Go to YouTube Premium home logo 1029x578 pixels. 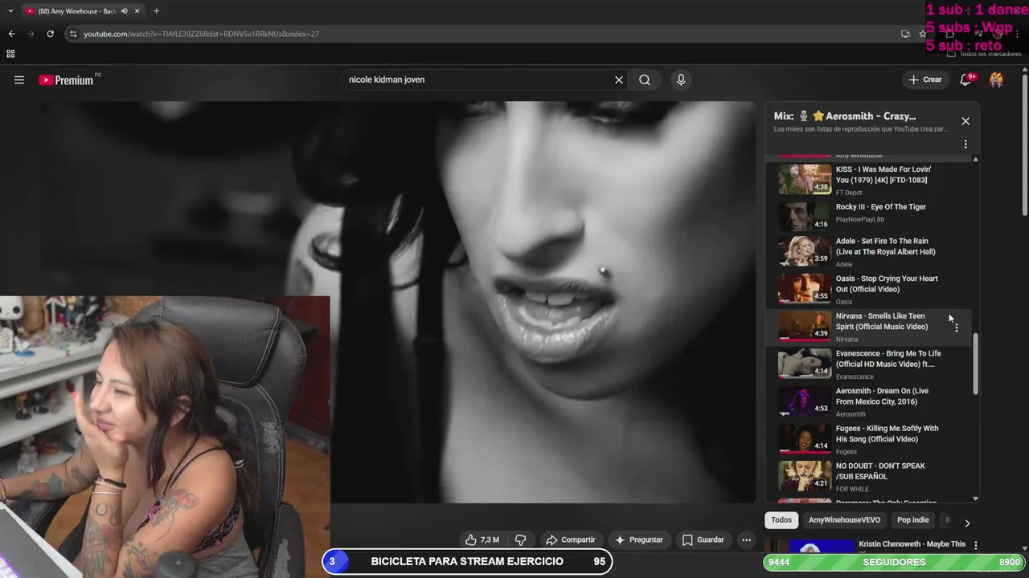coord(68,79)
